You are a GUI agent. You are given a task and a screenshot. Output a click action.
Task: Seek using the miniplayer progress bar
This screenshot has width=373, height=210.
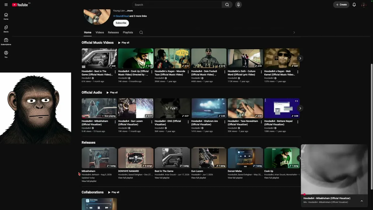coord(334,194)
